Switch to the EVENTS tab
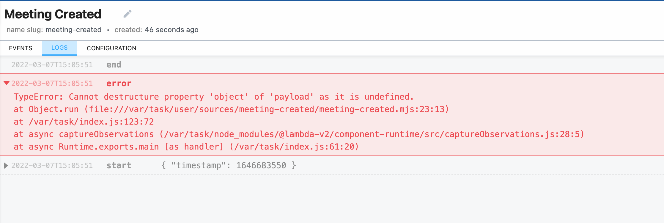Viewport: 664px width, 223px height. (x=21, y=48)
